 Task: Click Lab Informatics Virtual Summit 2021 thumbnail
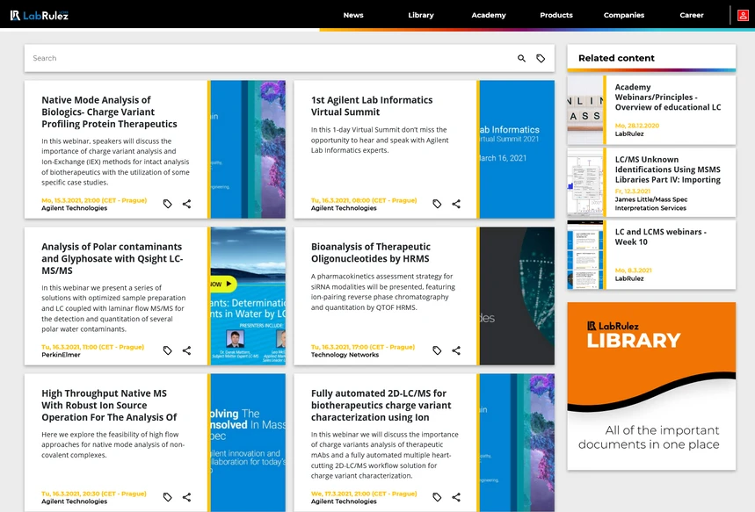point(517,149)
